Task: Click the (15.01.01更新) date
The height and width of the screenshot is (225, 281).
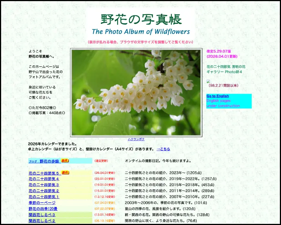Action: pos(104,191)
